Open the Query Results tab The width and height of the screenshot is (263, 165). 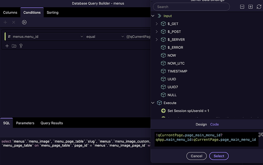(51, 123)
